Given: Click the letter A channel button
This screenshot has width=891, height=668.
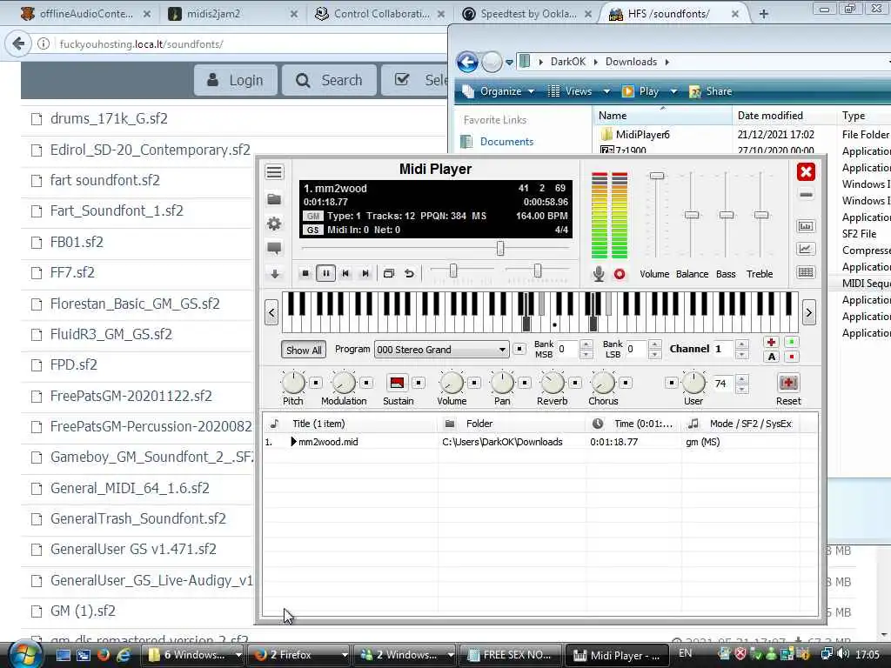Looking at the screenshot, I should 771,357.
